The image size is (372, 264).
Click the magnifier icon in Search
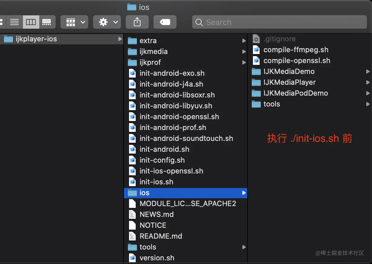tap(199, 22)
